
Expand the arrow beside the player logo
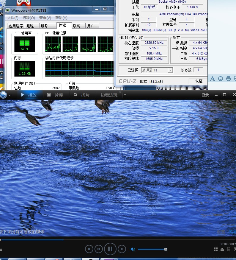[x=9, y=95]
